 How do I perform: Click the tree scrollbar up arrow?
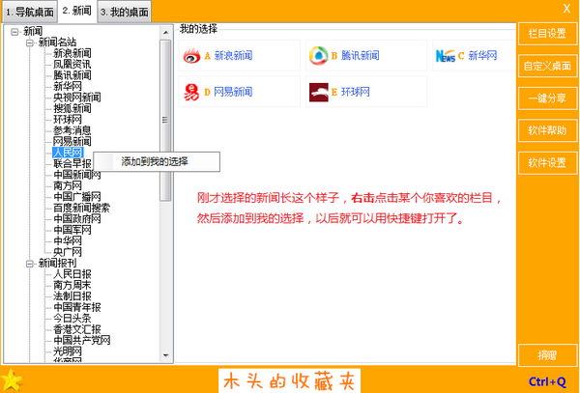point(165,33)
